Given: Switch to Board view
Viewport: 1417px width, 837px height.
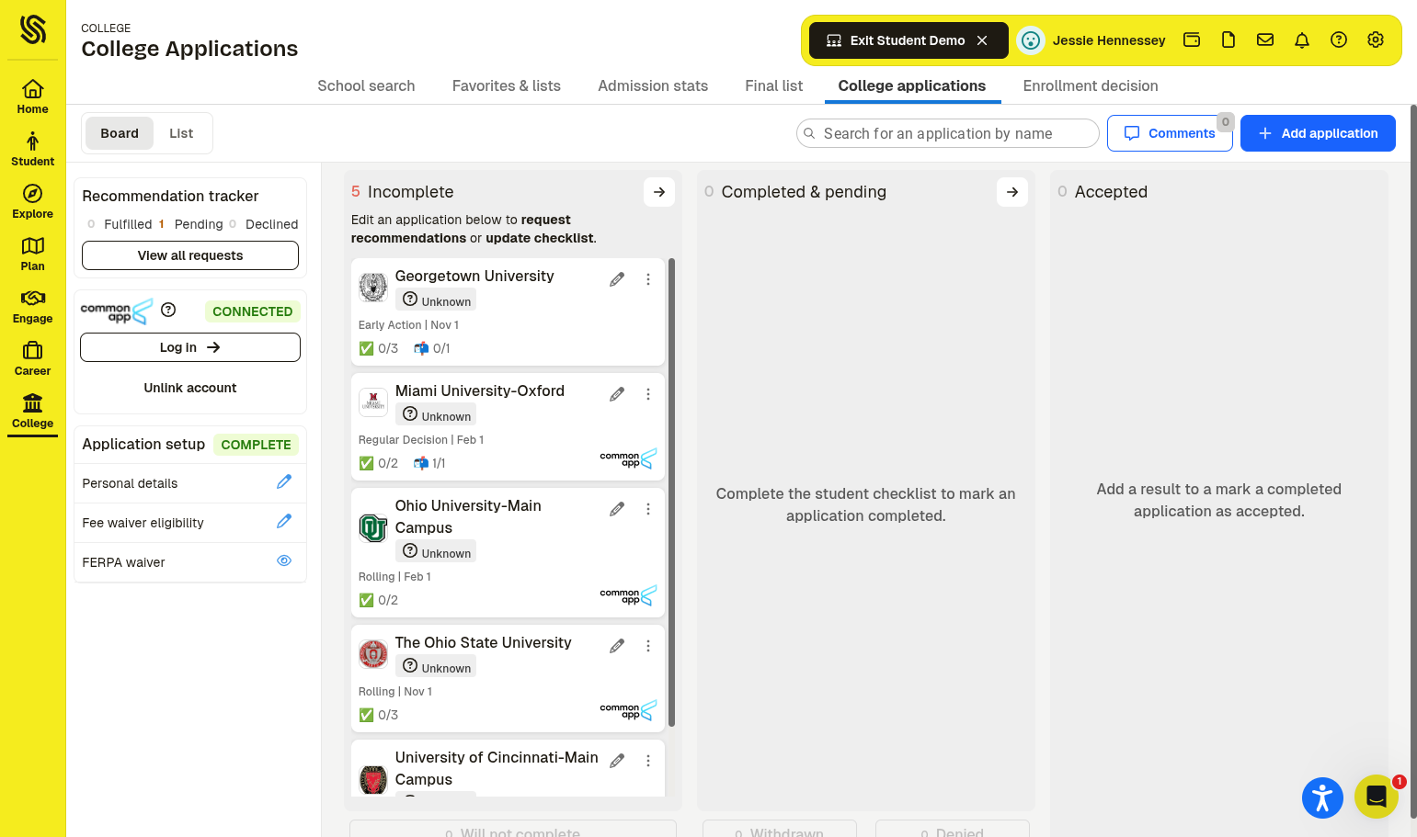Looking at the screenshot, I should pyautogui.click(x=120, y=133).
